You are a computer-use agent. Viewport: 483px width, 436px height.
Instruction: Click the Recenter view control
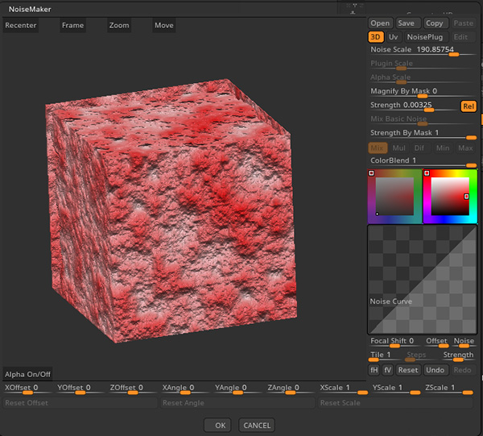tap(21, 25)
